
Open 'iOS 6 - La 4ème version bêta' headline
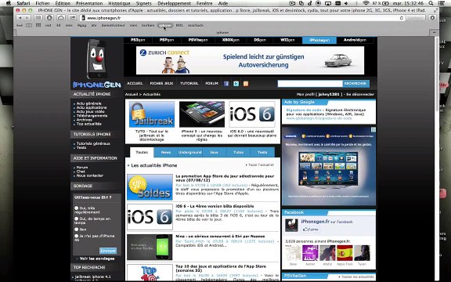point(215,206)
